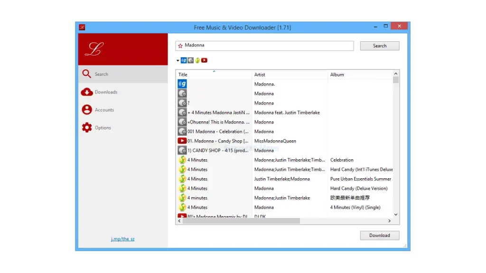Click the disc icon beside '1) CANDY SHOP - 4:15'
Screen dimensions: 486x273
click(x=182, y=150)
